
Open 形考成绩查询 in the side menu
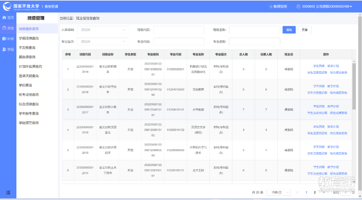coord(29,94)
